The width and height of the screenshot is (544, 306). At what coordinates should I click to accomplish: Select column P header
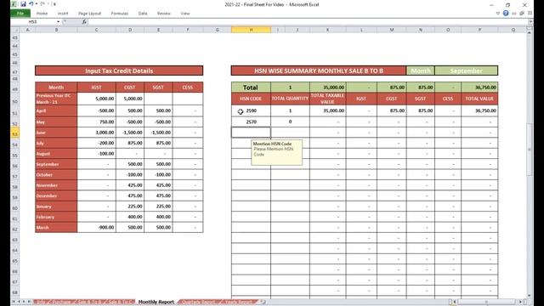point(479,30)
